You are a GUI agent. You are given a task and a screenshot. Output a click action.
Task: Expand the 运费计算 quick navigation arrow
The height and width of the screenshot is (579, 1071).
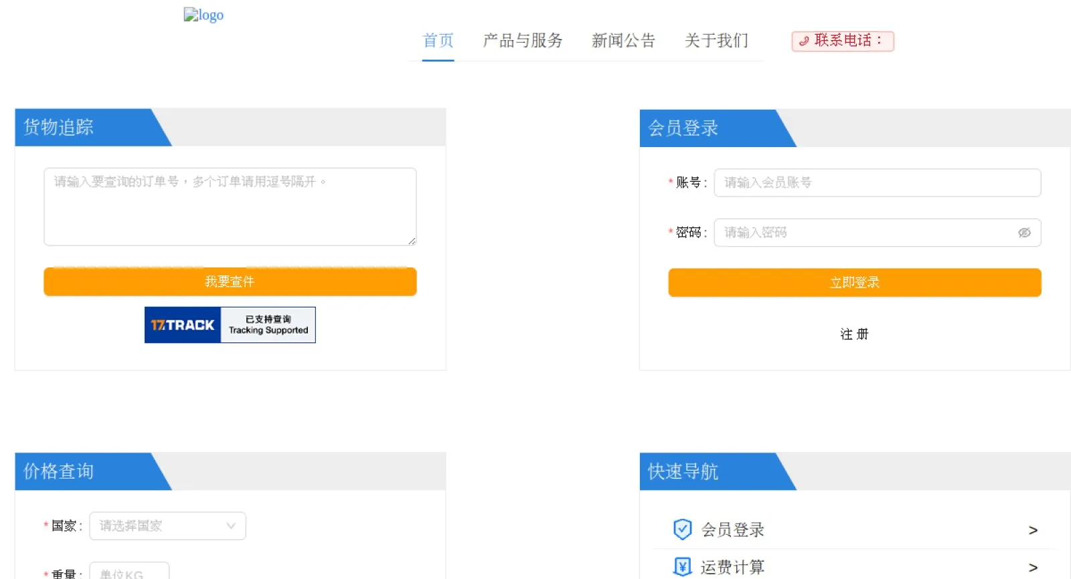click(1033, 568)
